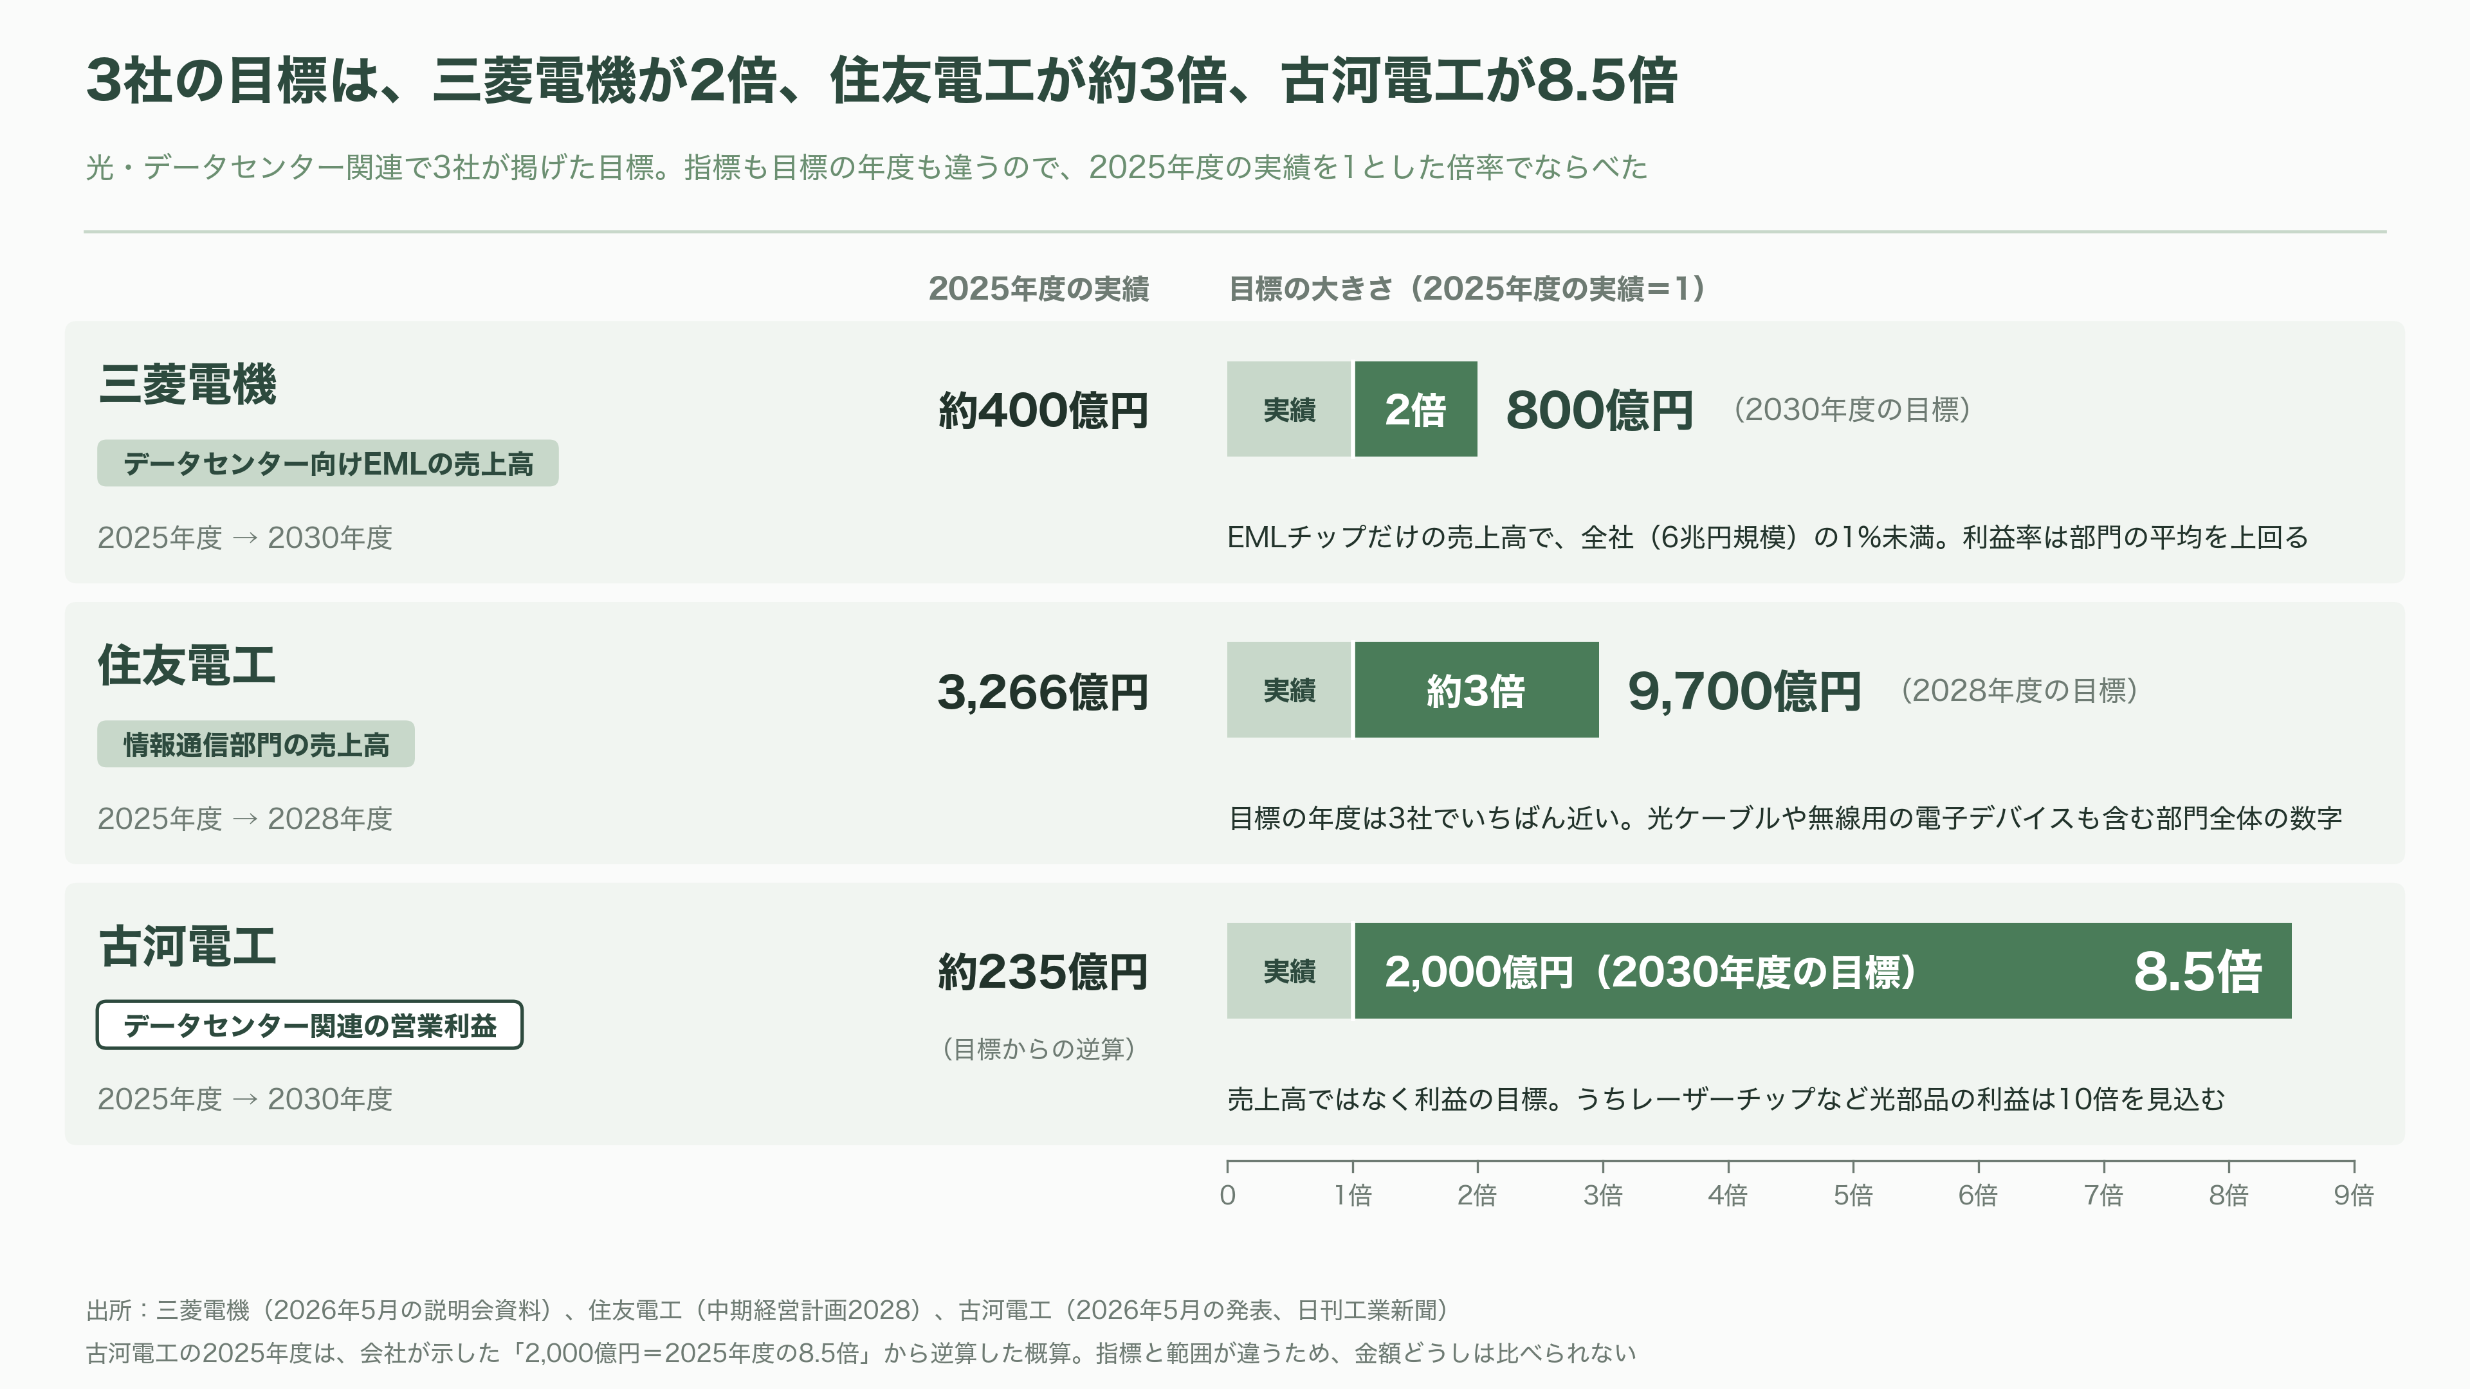Click the outlined tag データセンター関連の営業利益

click(309, 1025)
